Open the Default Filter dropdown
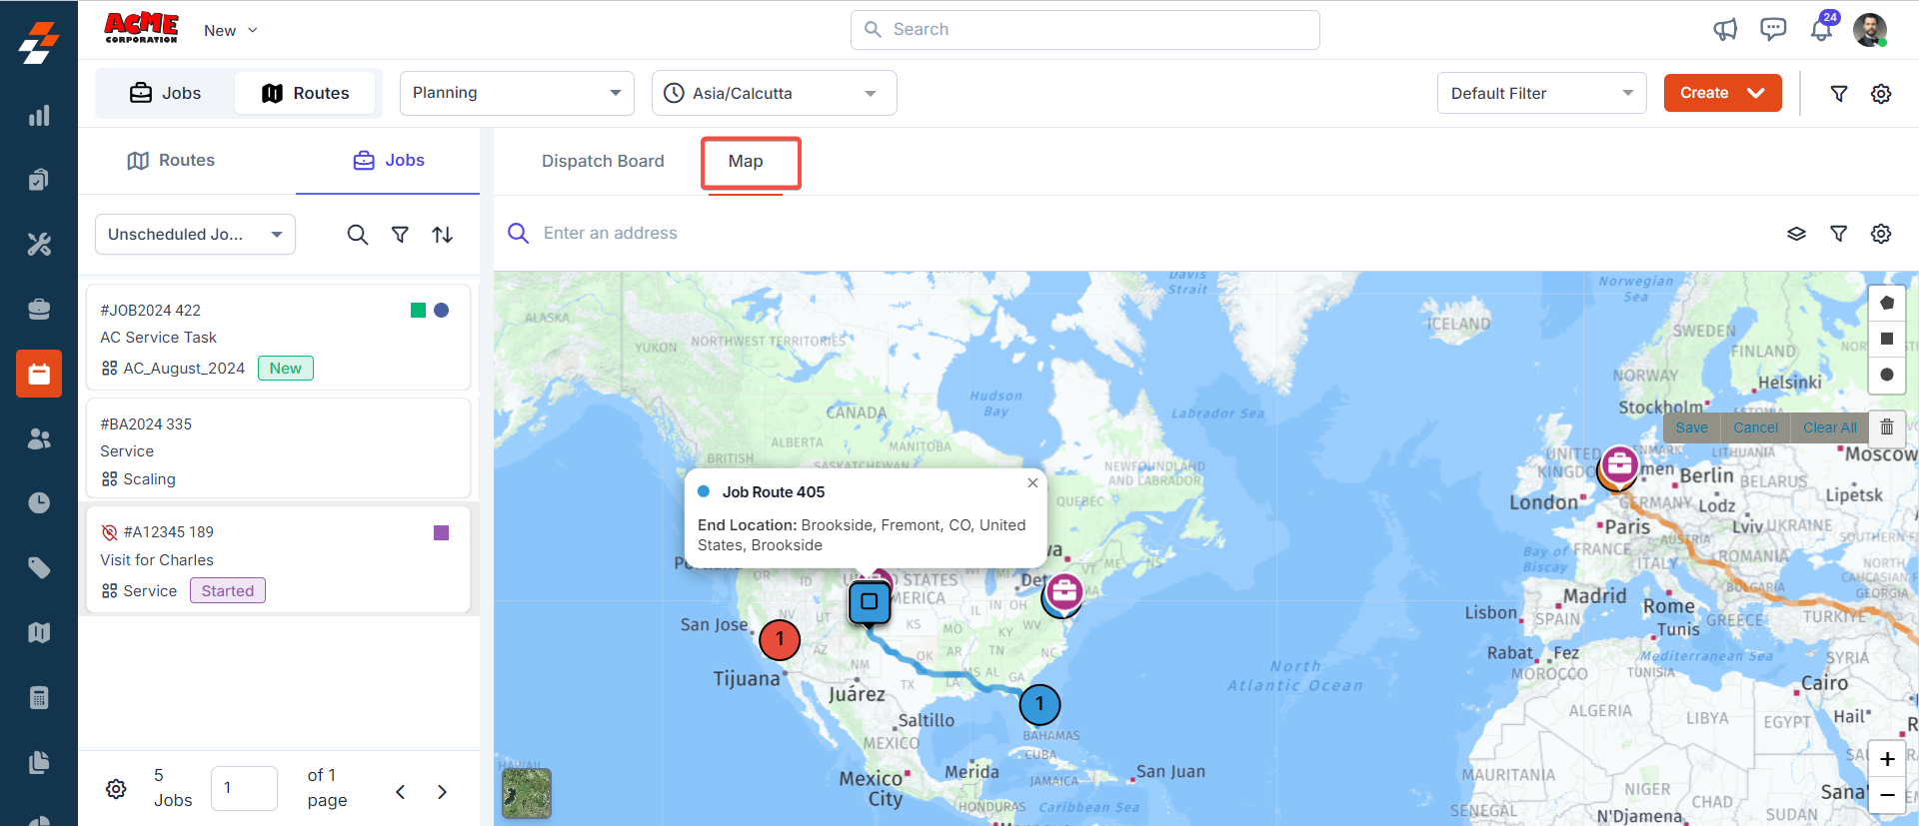 [1541, 93]
